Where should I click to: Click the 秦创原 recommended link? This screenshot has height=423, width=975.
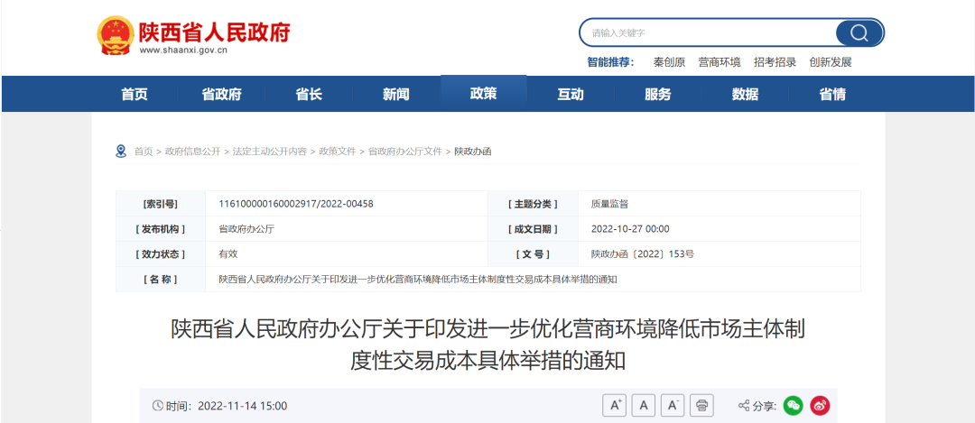tap(669, 62)
